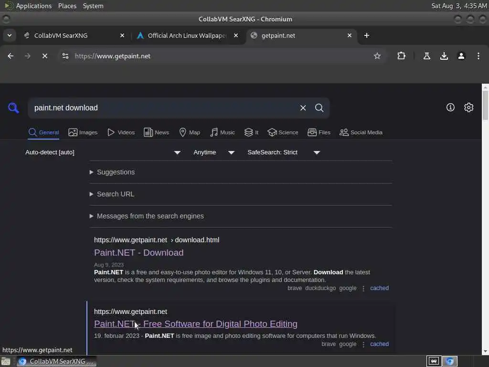Select the Map search category

(x=190, y=132)
